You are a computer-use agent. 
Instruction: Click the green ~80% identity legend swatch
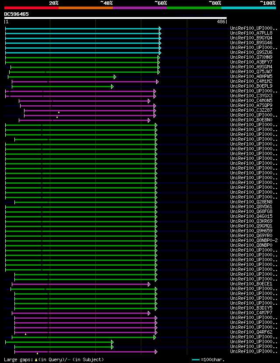194,8
